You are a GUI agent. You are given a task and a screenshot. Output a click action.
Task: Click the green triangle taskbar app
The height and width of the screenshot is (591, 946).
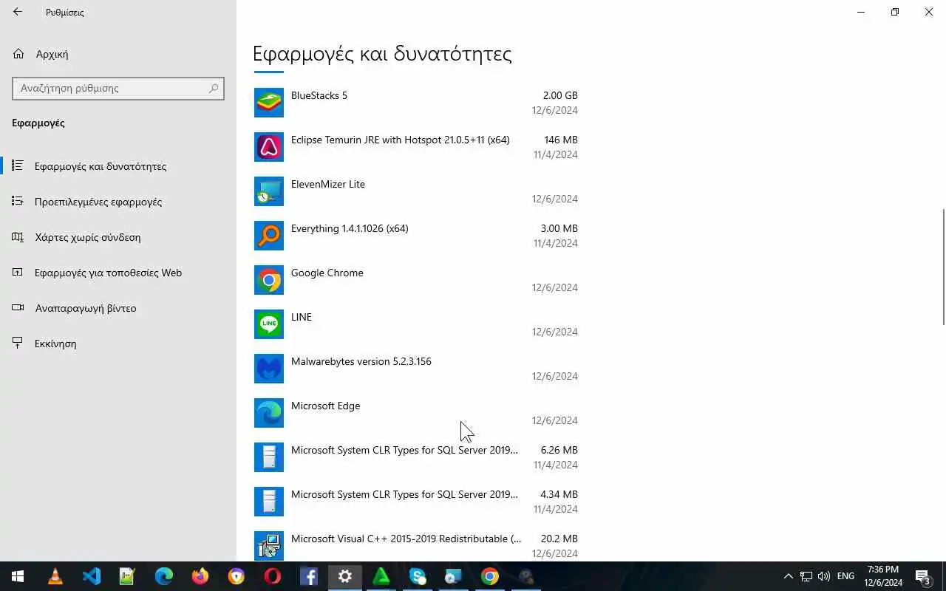click(381, 576)
